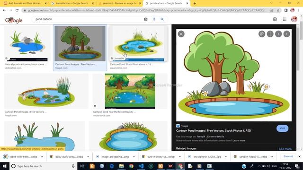
Task: Open the notification center icon
Action: (297, 166)
